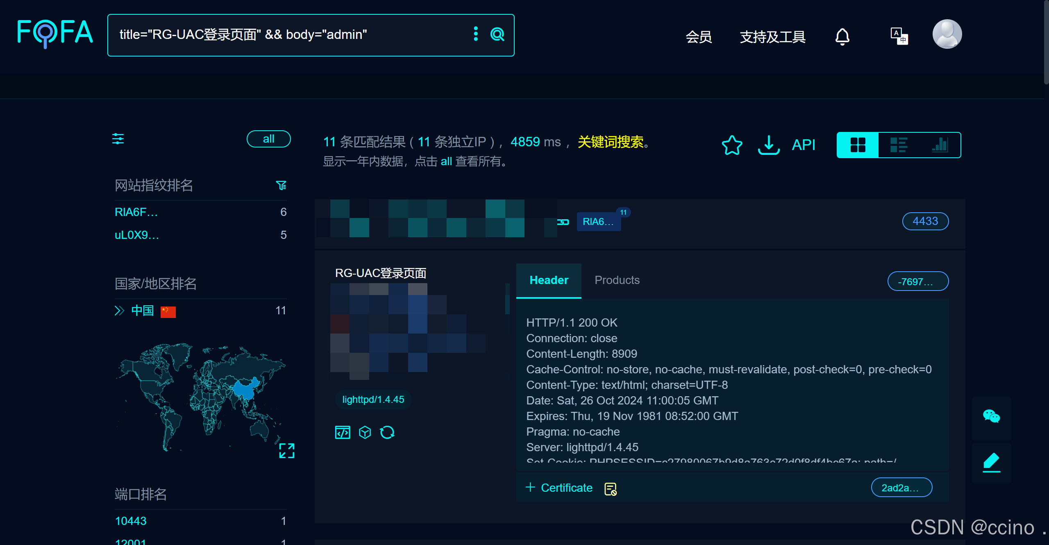Click the API link

pyautogui.click(x=803, y=145)
